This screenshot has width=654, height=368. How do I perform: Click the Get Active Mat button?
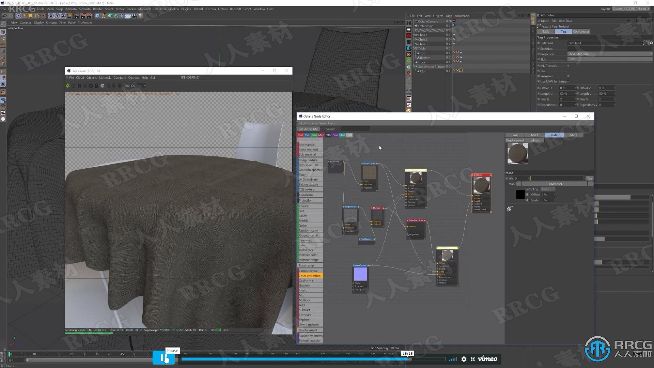tap(309, 129)
